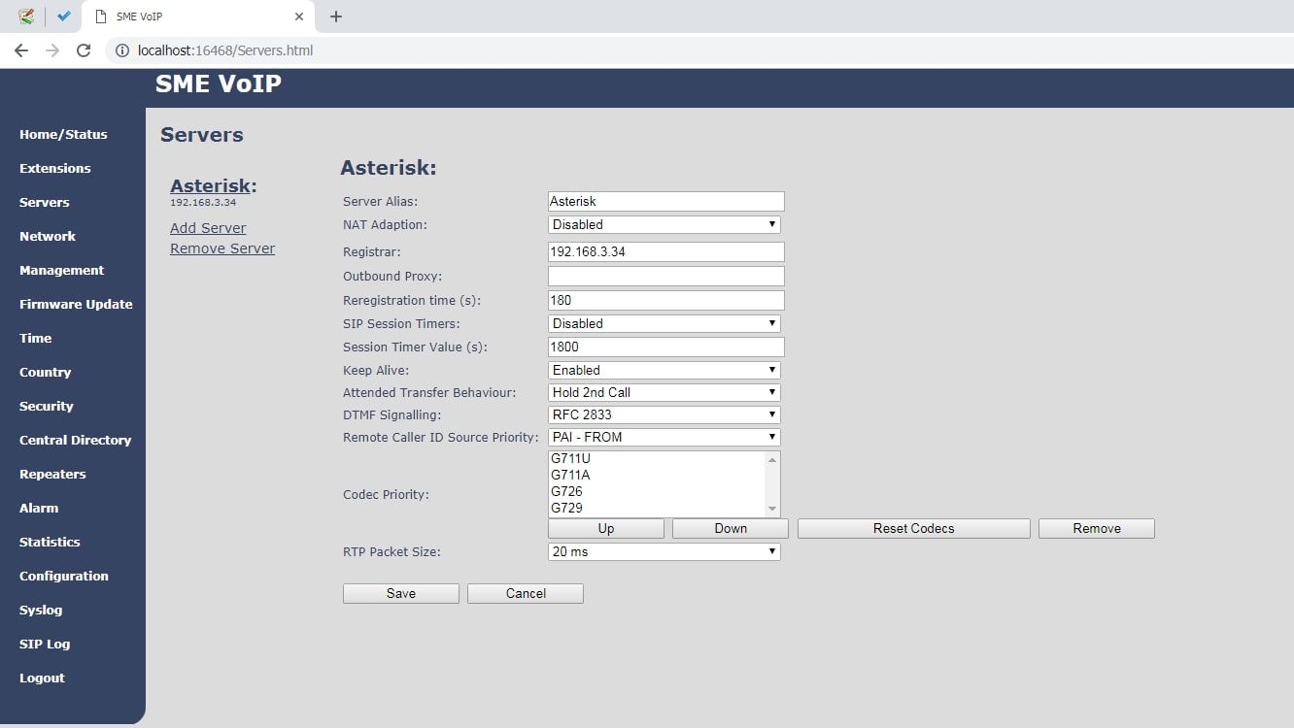
Task: Click Remove codec button
Action: tap(1097, 529)
